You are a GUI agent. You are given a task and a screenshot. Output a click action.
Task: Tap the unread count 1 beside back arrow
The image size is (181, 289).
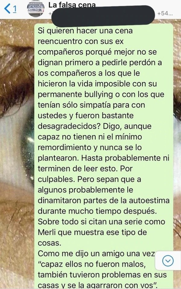pos(15,9)
